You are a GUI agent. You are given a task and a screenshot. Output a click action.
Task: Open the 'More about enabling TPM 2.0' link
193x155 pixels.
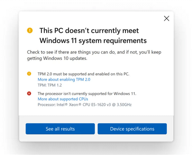pos(64,79)
